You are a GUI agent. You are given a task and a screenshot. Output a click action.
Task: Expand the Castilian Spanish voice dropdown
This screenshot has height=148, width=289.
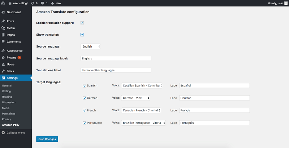pyautogui.click(x=142, y=86)
